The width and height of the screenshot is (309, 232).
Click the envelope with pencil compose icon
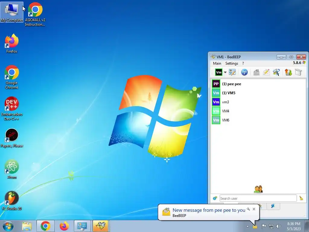[266, 72]
